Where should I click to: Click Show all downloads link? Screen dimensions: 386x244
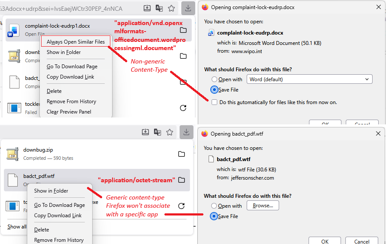pyautogui.click(x=17, y=227)
